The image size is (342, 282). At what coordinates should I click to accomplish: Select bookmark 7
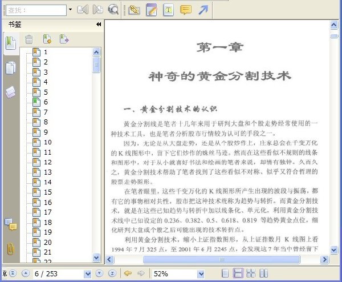coord(40,112)
